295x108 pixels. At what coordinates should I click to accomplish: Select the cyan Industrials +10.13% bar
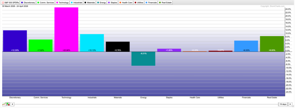click(x=92, y=43)
